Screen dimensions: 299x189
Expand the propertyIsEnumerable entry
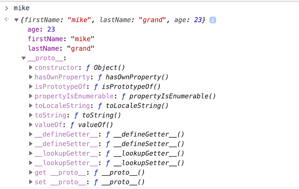point(31,96)
